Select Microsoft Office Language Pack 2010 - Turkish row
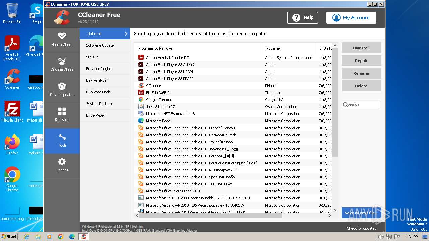Image resolution: width=429 pixels, height=241 pixels. click(x=233, y=184)
